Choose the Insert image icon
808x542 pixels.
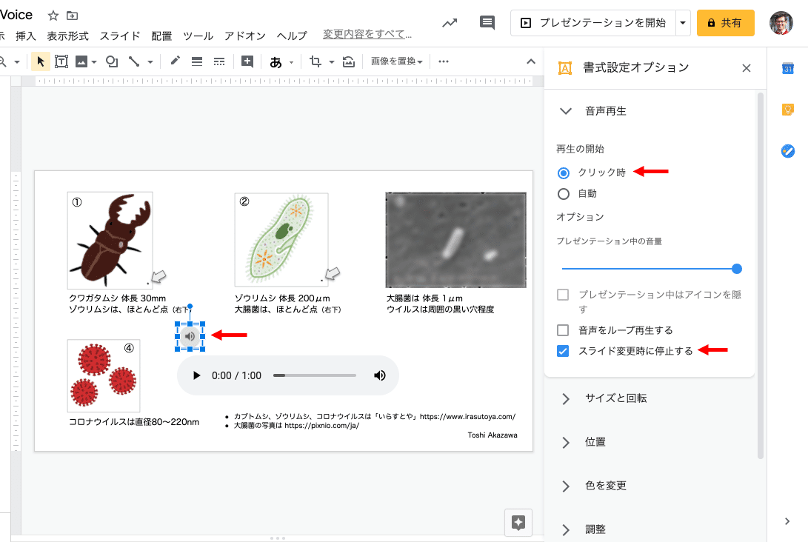click(x=81, y=61)
